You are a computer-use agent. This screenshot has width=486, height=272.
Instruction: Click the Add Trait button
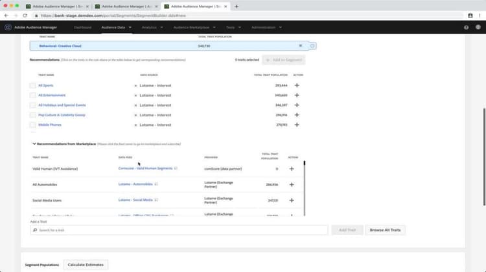347,230
